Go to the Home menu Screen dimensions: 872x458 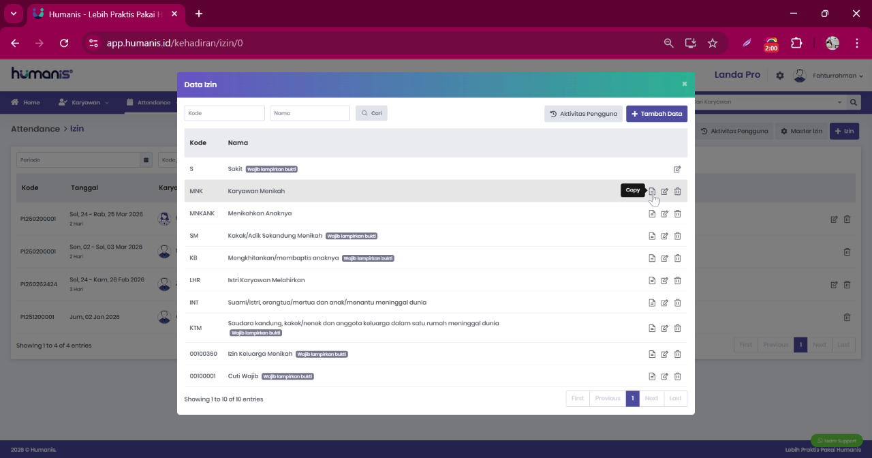[x=25, y=102]
